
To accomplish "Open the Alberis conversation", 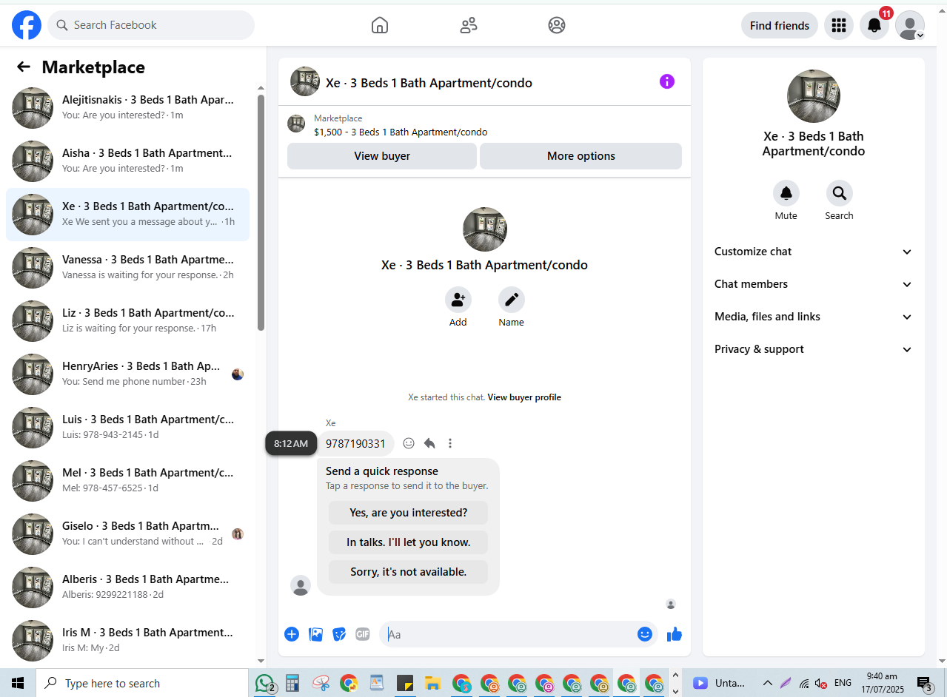I will [x=128, y=587].
